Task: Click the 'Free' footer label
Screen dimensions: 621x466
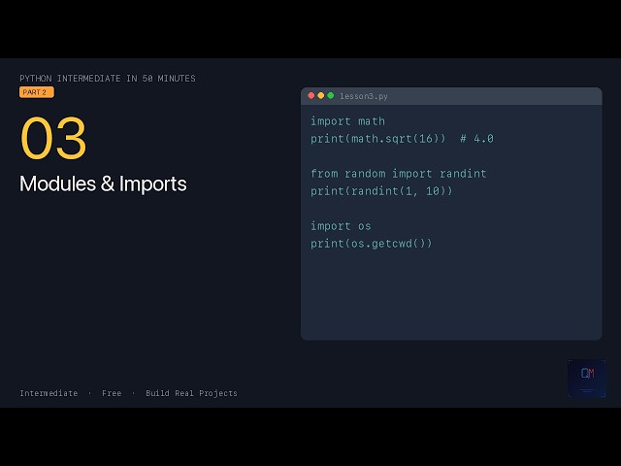Action: click(112, 393)
